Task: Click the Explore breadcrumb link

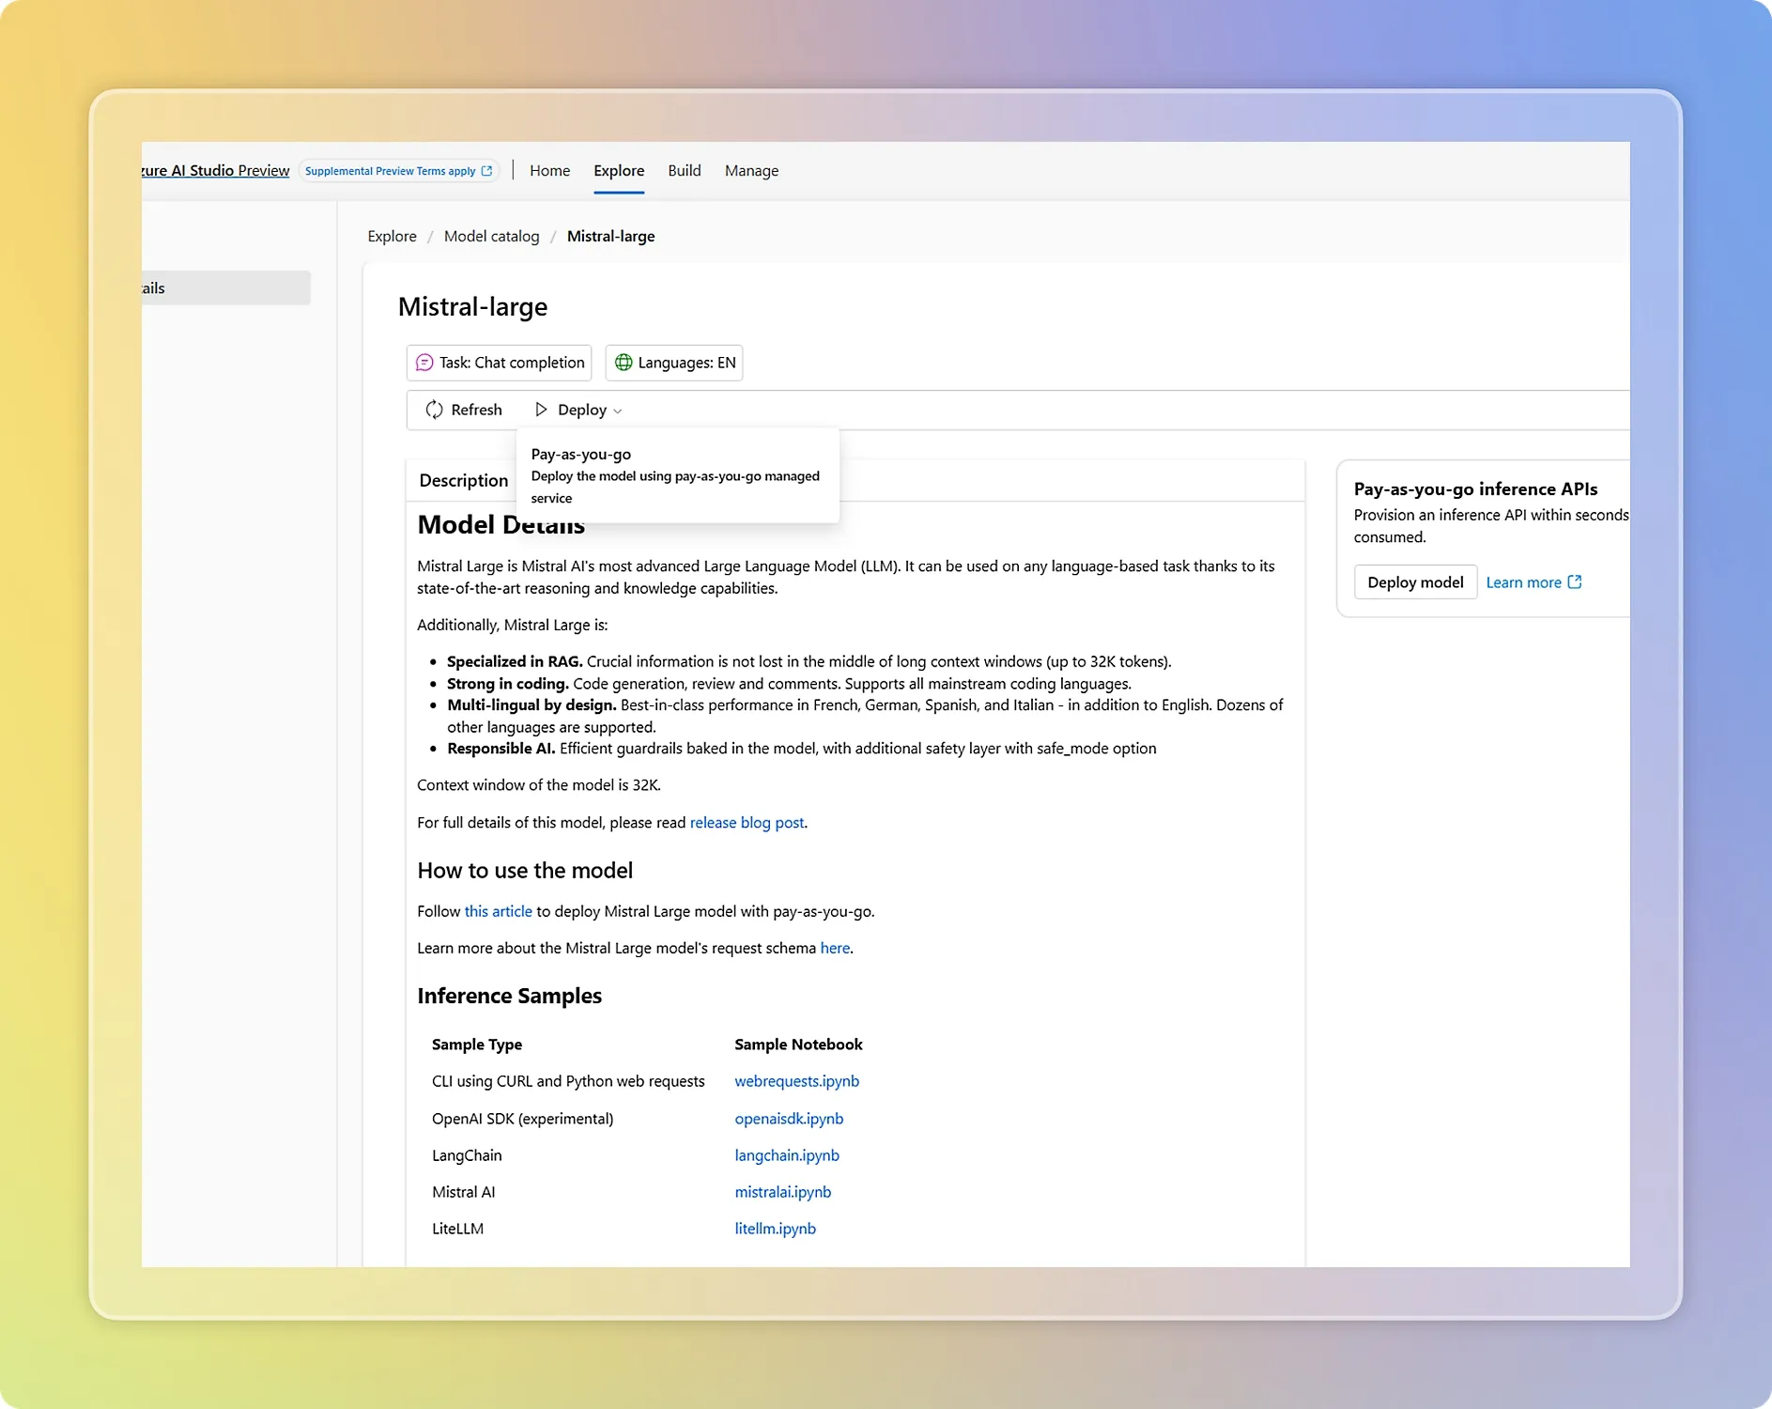Action: pos(392,237)
